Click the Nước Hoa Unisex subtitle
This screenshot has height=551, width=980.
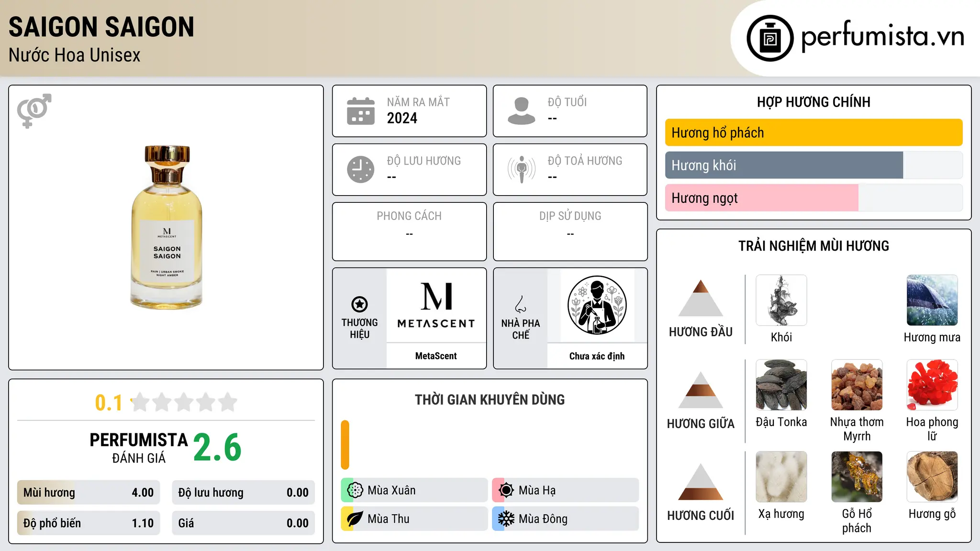(74, 55)
